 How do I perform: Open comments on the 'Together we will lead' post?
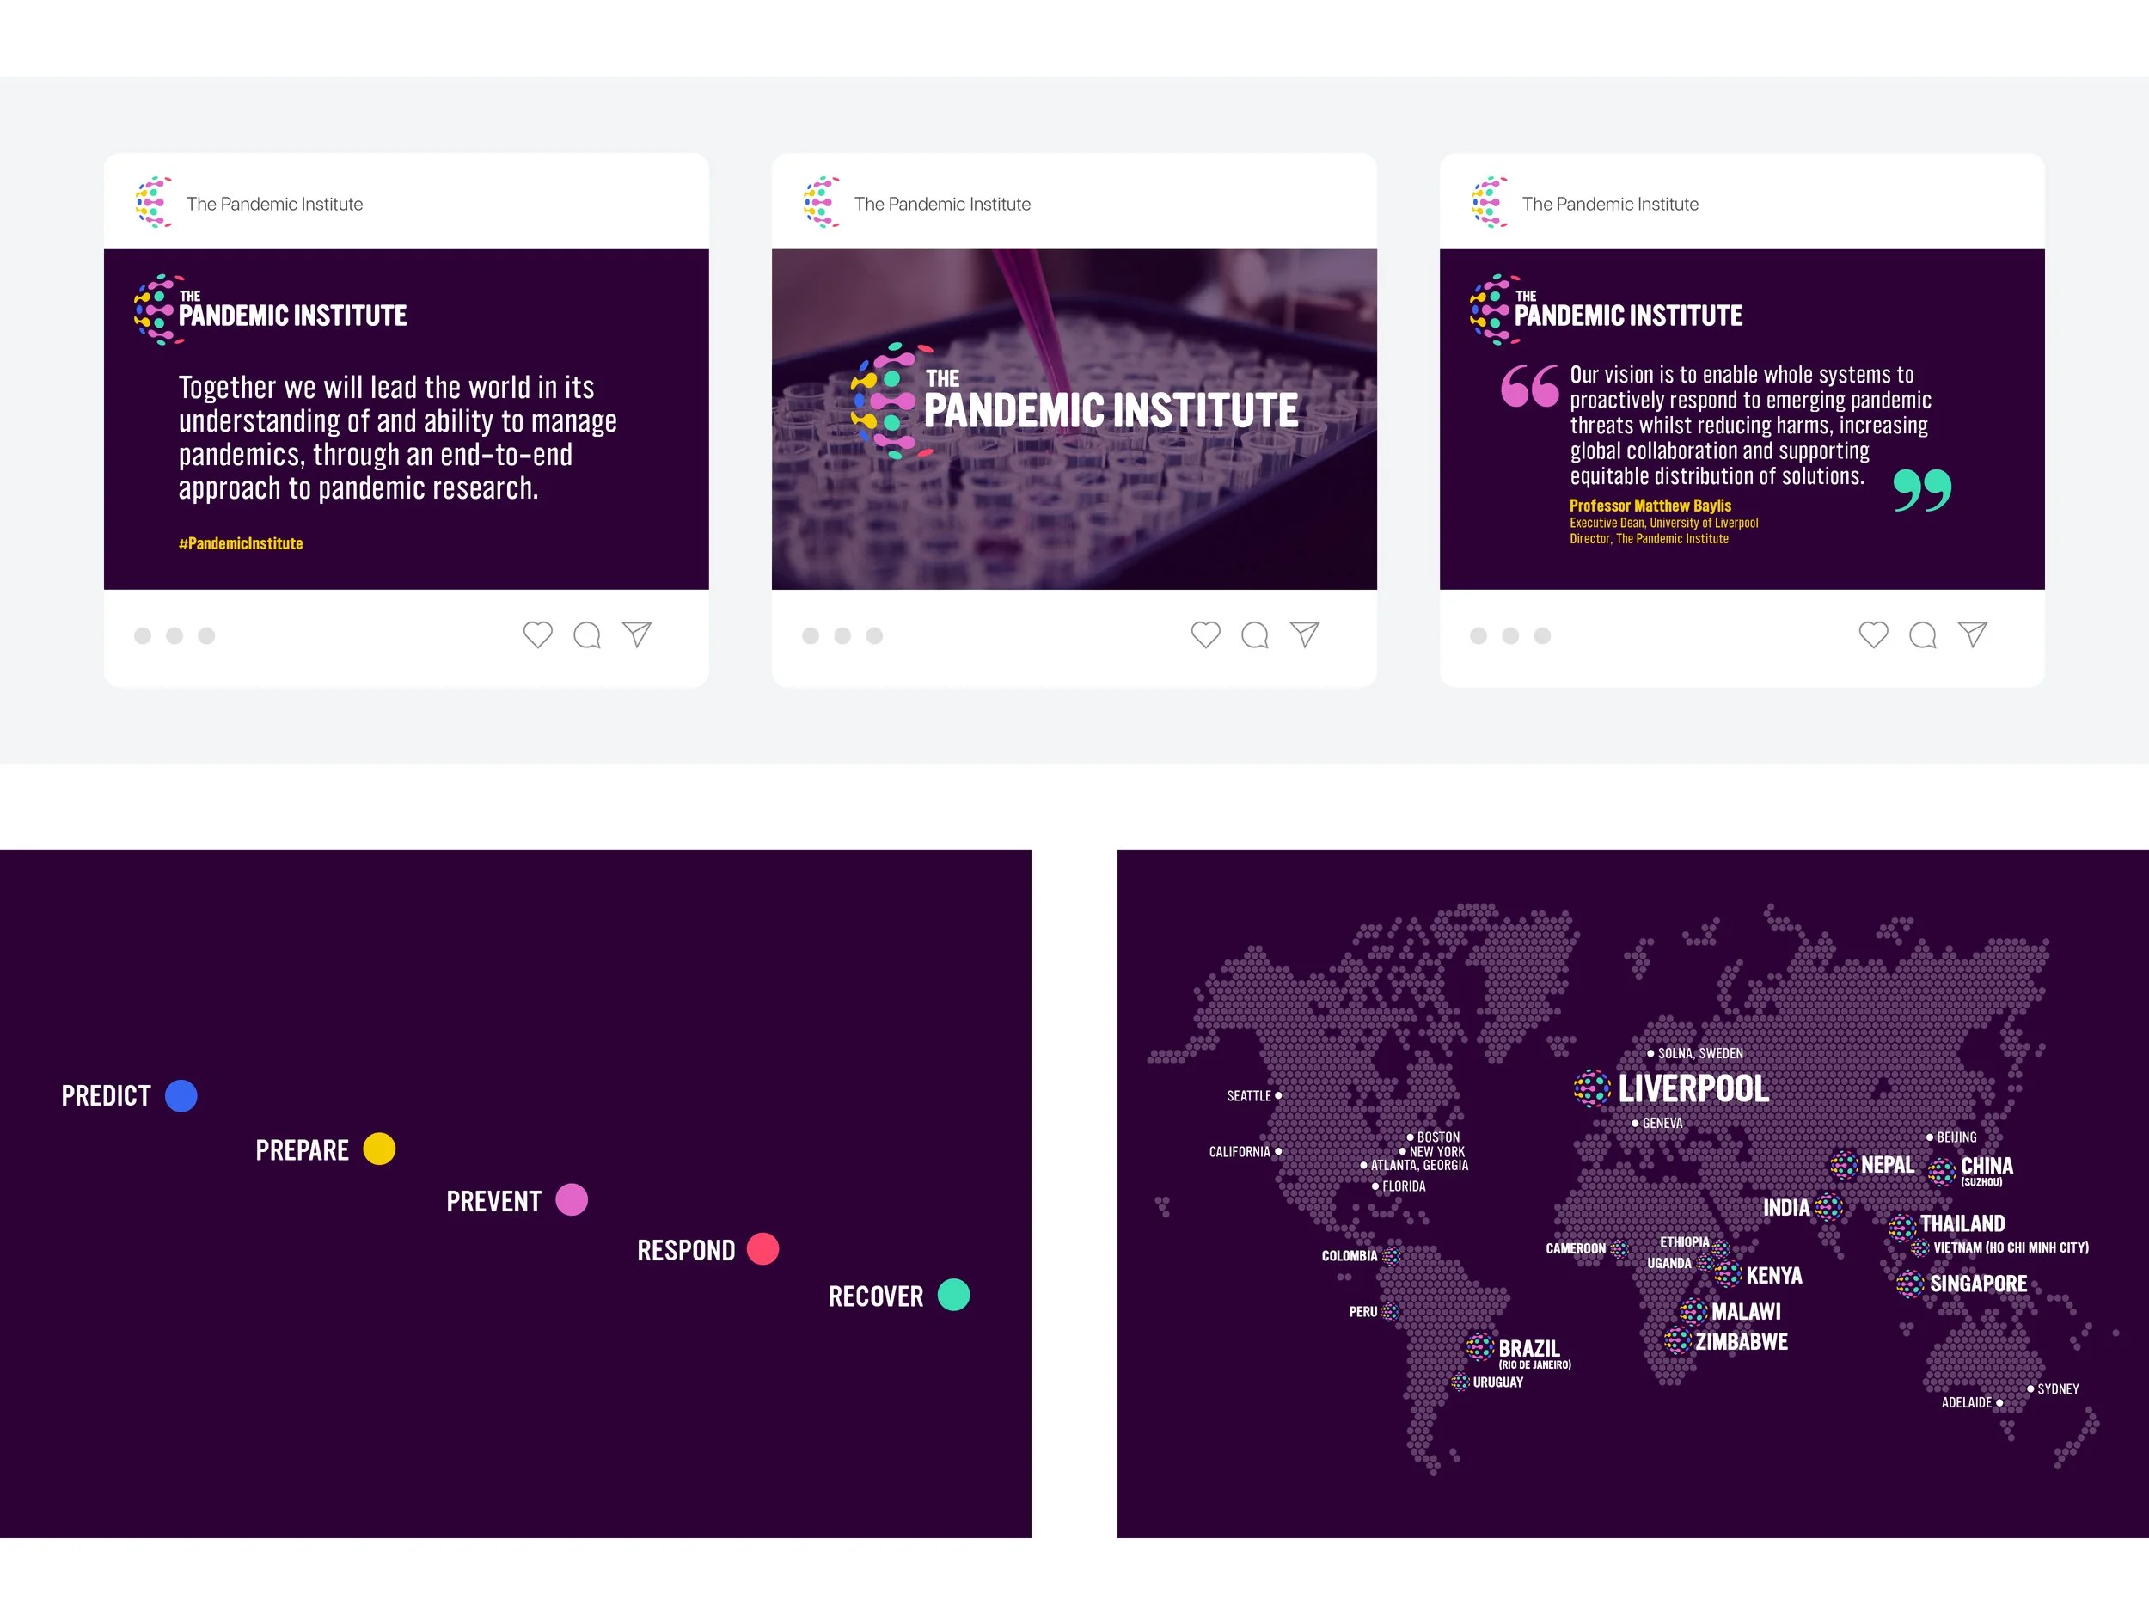[x=587, y=634]
